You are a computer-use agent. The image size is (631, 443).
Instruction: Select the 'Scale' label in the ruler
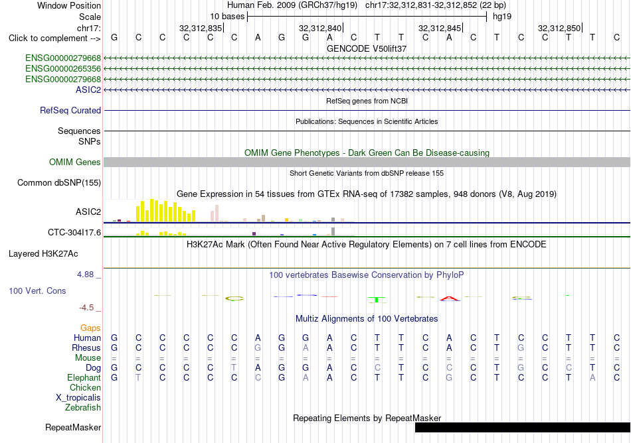point(90,17)
